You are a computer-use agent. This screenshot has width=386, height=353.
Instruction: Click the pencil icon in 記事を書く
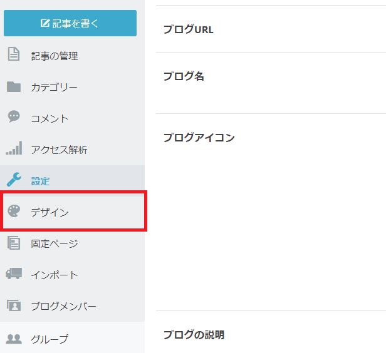[44, 24]
